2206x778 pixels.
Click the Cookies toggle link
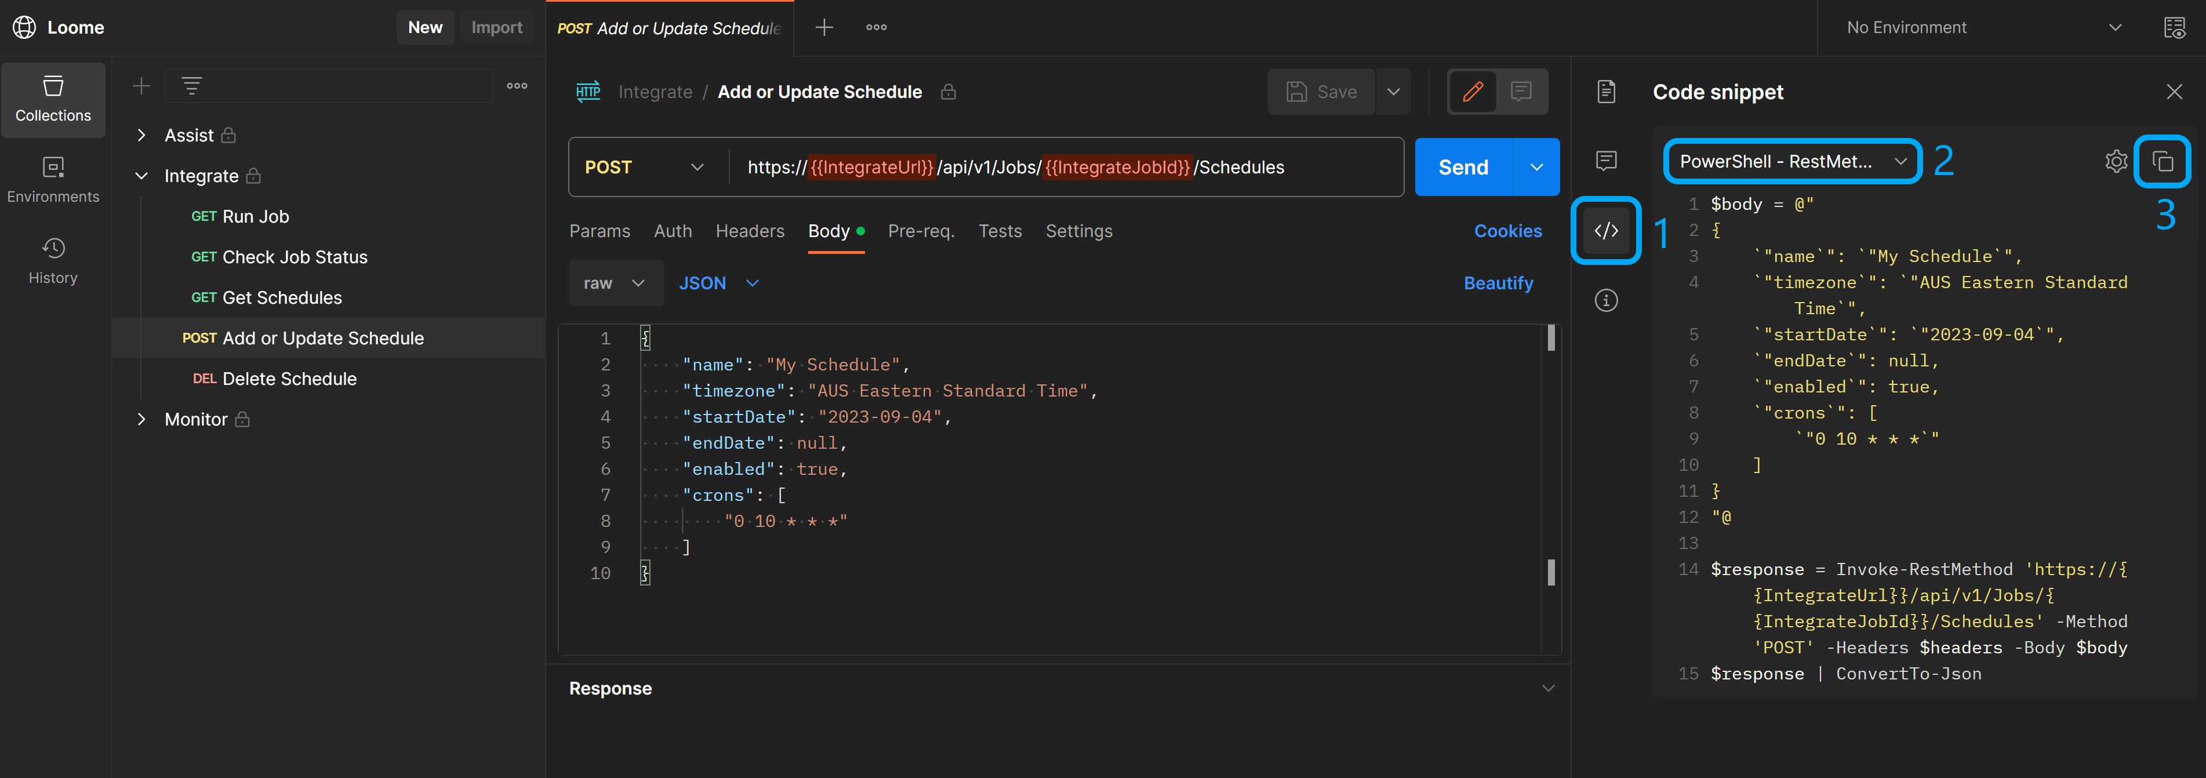(1508, 230)
